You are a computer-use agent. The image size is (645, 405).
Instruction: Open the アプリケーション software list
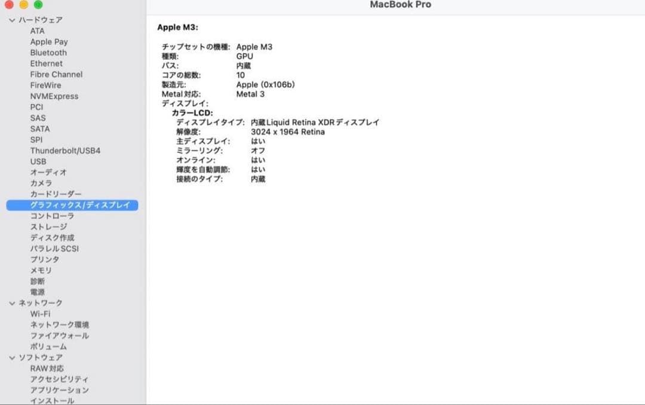[59, 389]
